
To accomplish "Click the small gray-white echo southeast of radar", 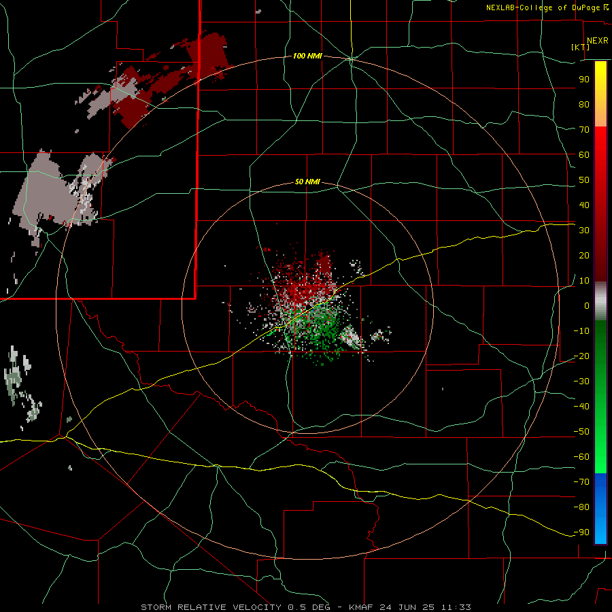I will point(352,337).
